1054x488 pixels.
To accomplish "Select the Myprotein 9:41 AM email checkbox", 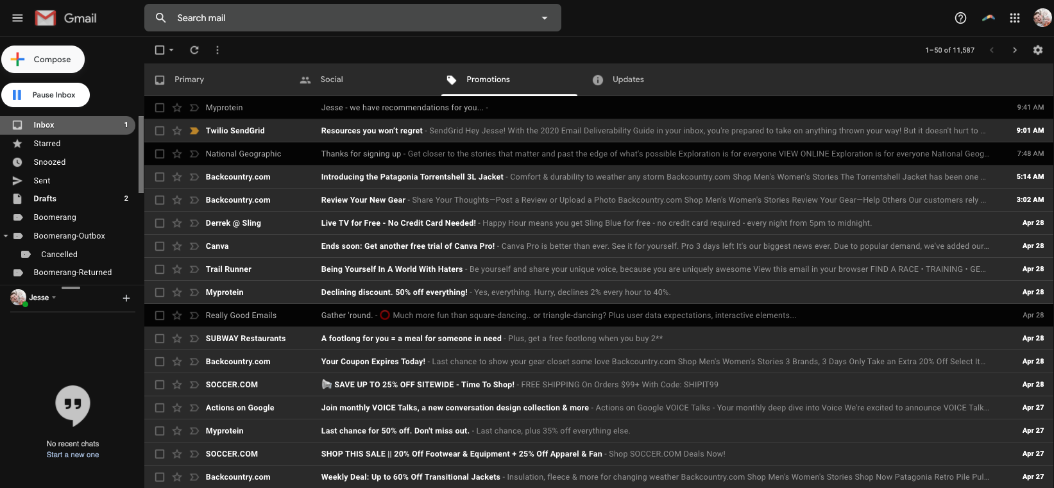I will 160,108.
